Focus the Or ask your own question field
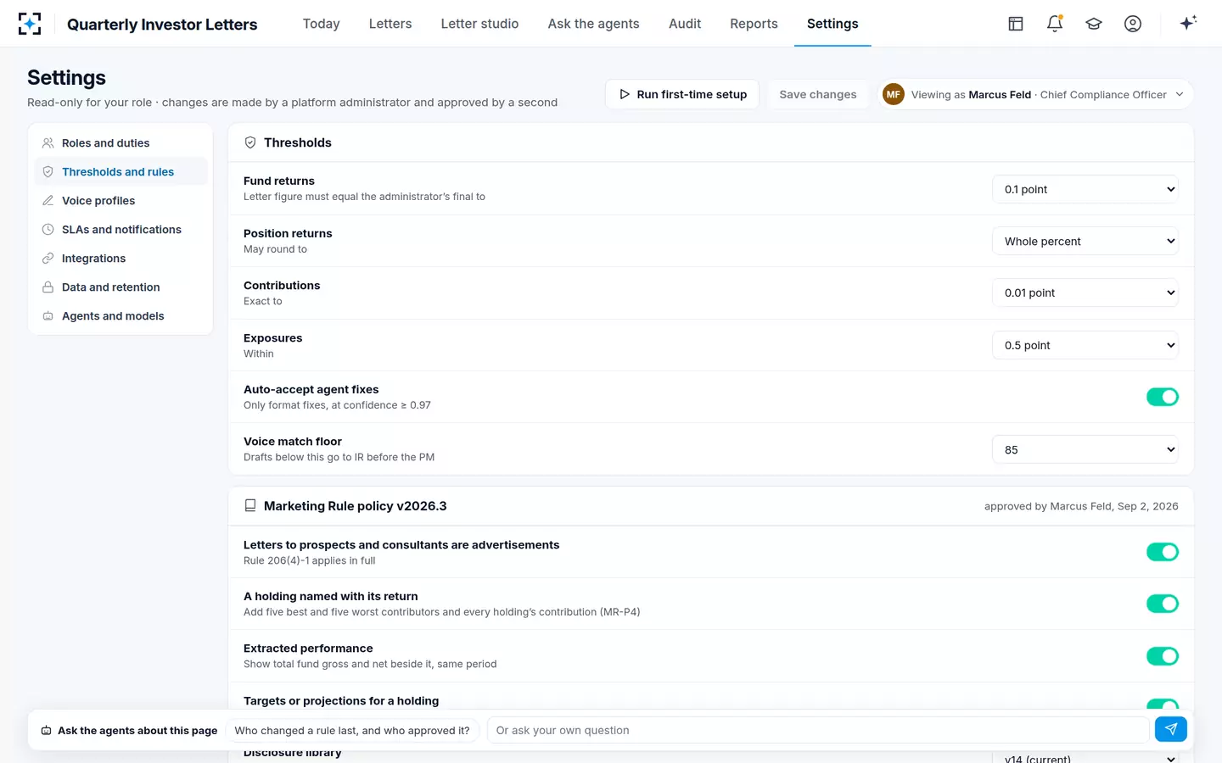Screen dimensions: 1222x763 click(818, 730)
